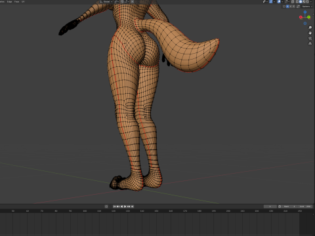Click the mesh symmetry mirror icon

point(284,7)
